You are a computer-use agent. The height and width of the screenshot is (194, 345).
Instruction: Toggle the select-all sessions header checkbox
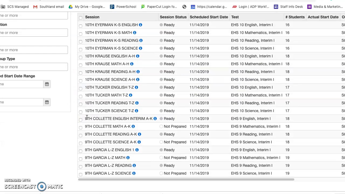tap(81, 18)
